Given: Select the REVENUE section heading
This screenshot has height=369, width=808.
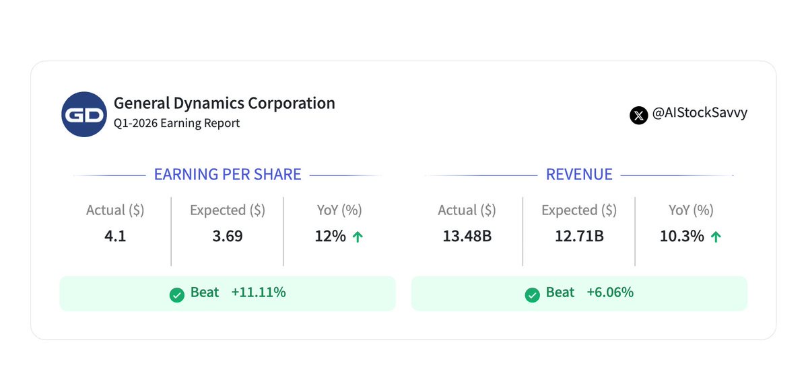Looking at the screenshot, I should [579, 175].
